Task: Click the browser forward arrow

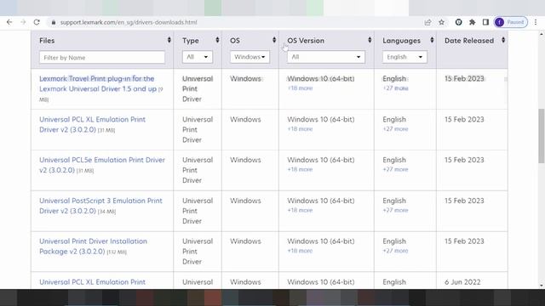Action: [x=23, y=22]
